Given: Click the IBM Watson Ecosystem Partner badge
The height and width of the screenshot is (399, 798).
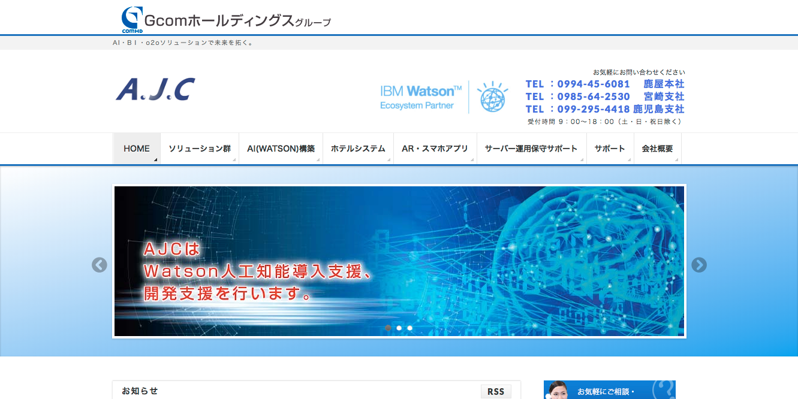Looking at the screenshot, I should 421,98.
